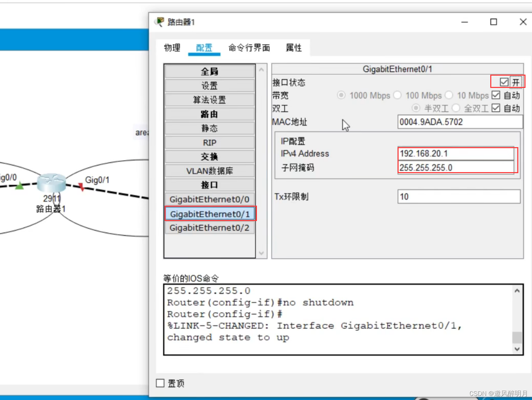Open the RIP routing settings
Screen dimensions: 532x400
click(x=209, y=142)
